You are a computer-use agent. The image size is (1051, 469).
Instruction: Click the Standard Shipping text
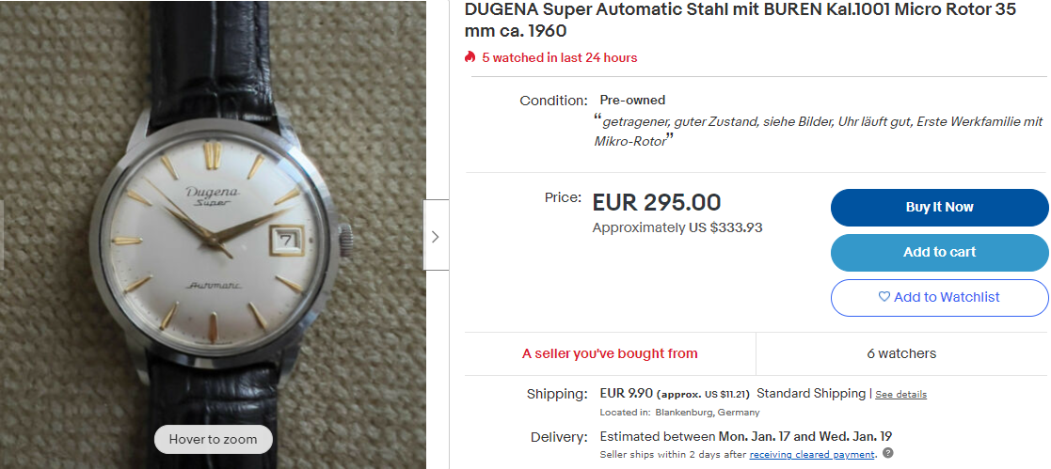(811, 393)
